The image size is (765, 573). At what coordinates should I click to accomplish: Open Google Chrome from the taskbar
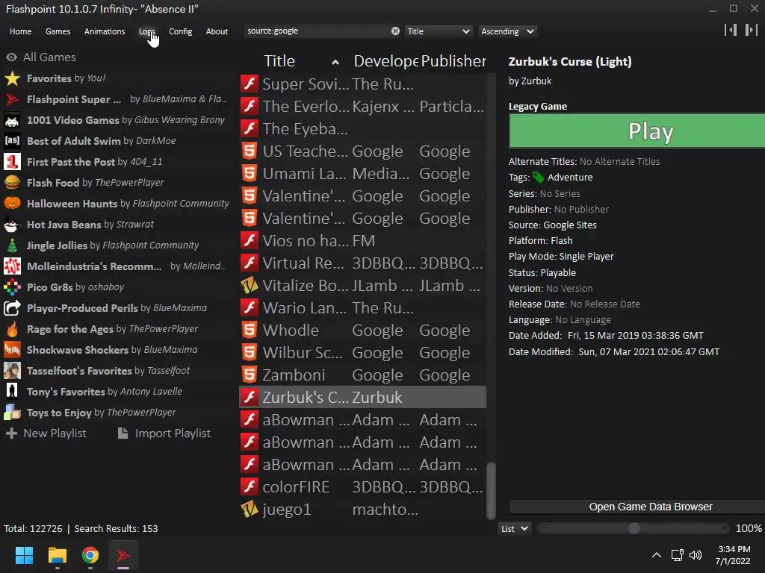click(x=90, y=555)
